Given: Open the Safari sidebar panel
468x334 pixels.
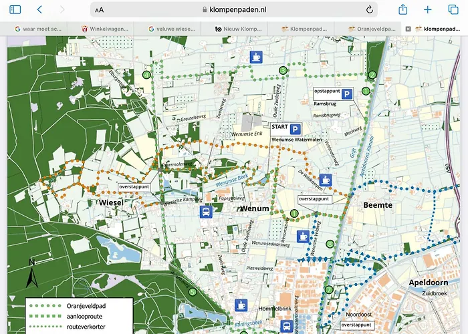Looking at the screenshot, I should [15, 9].
